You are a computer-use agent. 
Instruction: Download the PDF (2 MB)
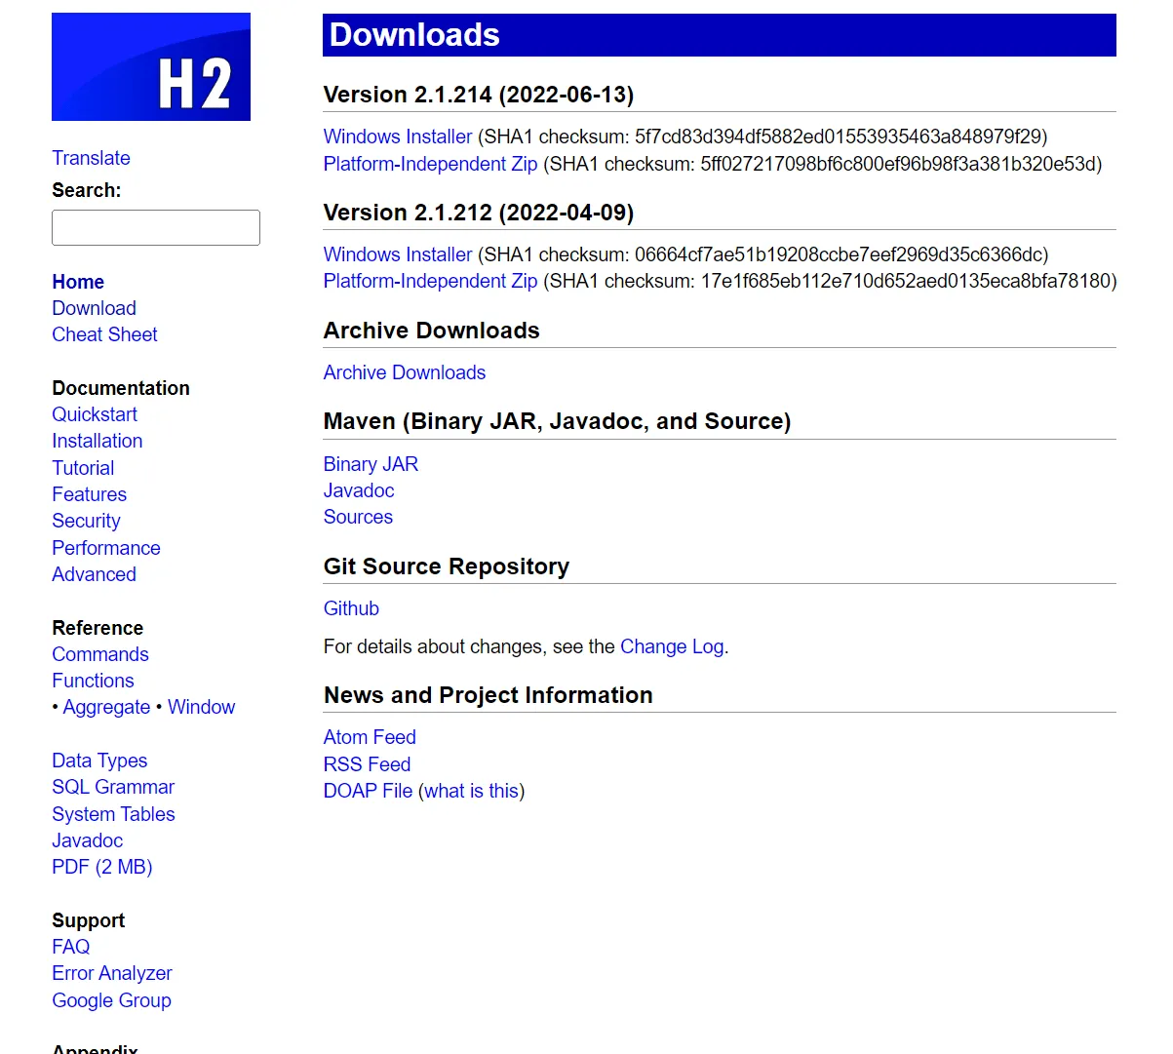pyautogui.click(x=102, y=867)
